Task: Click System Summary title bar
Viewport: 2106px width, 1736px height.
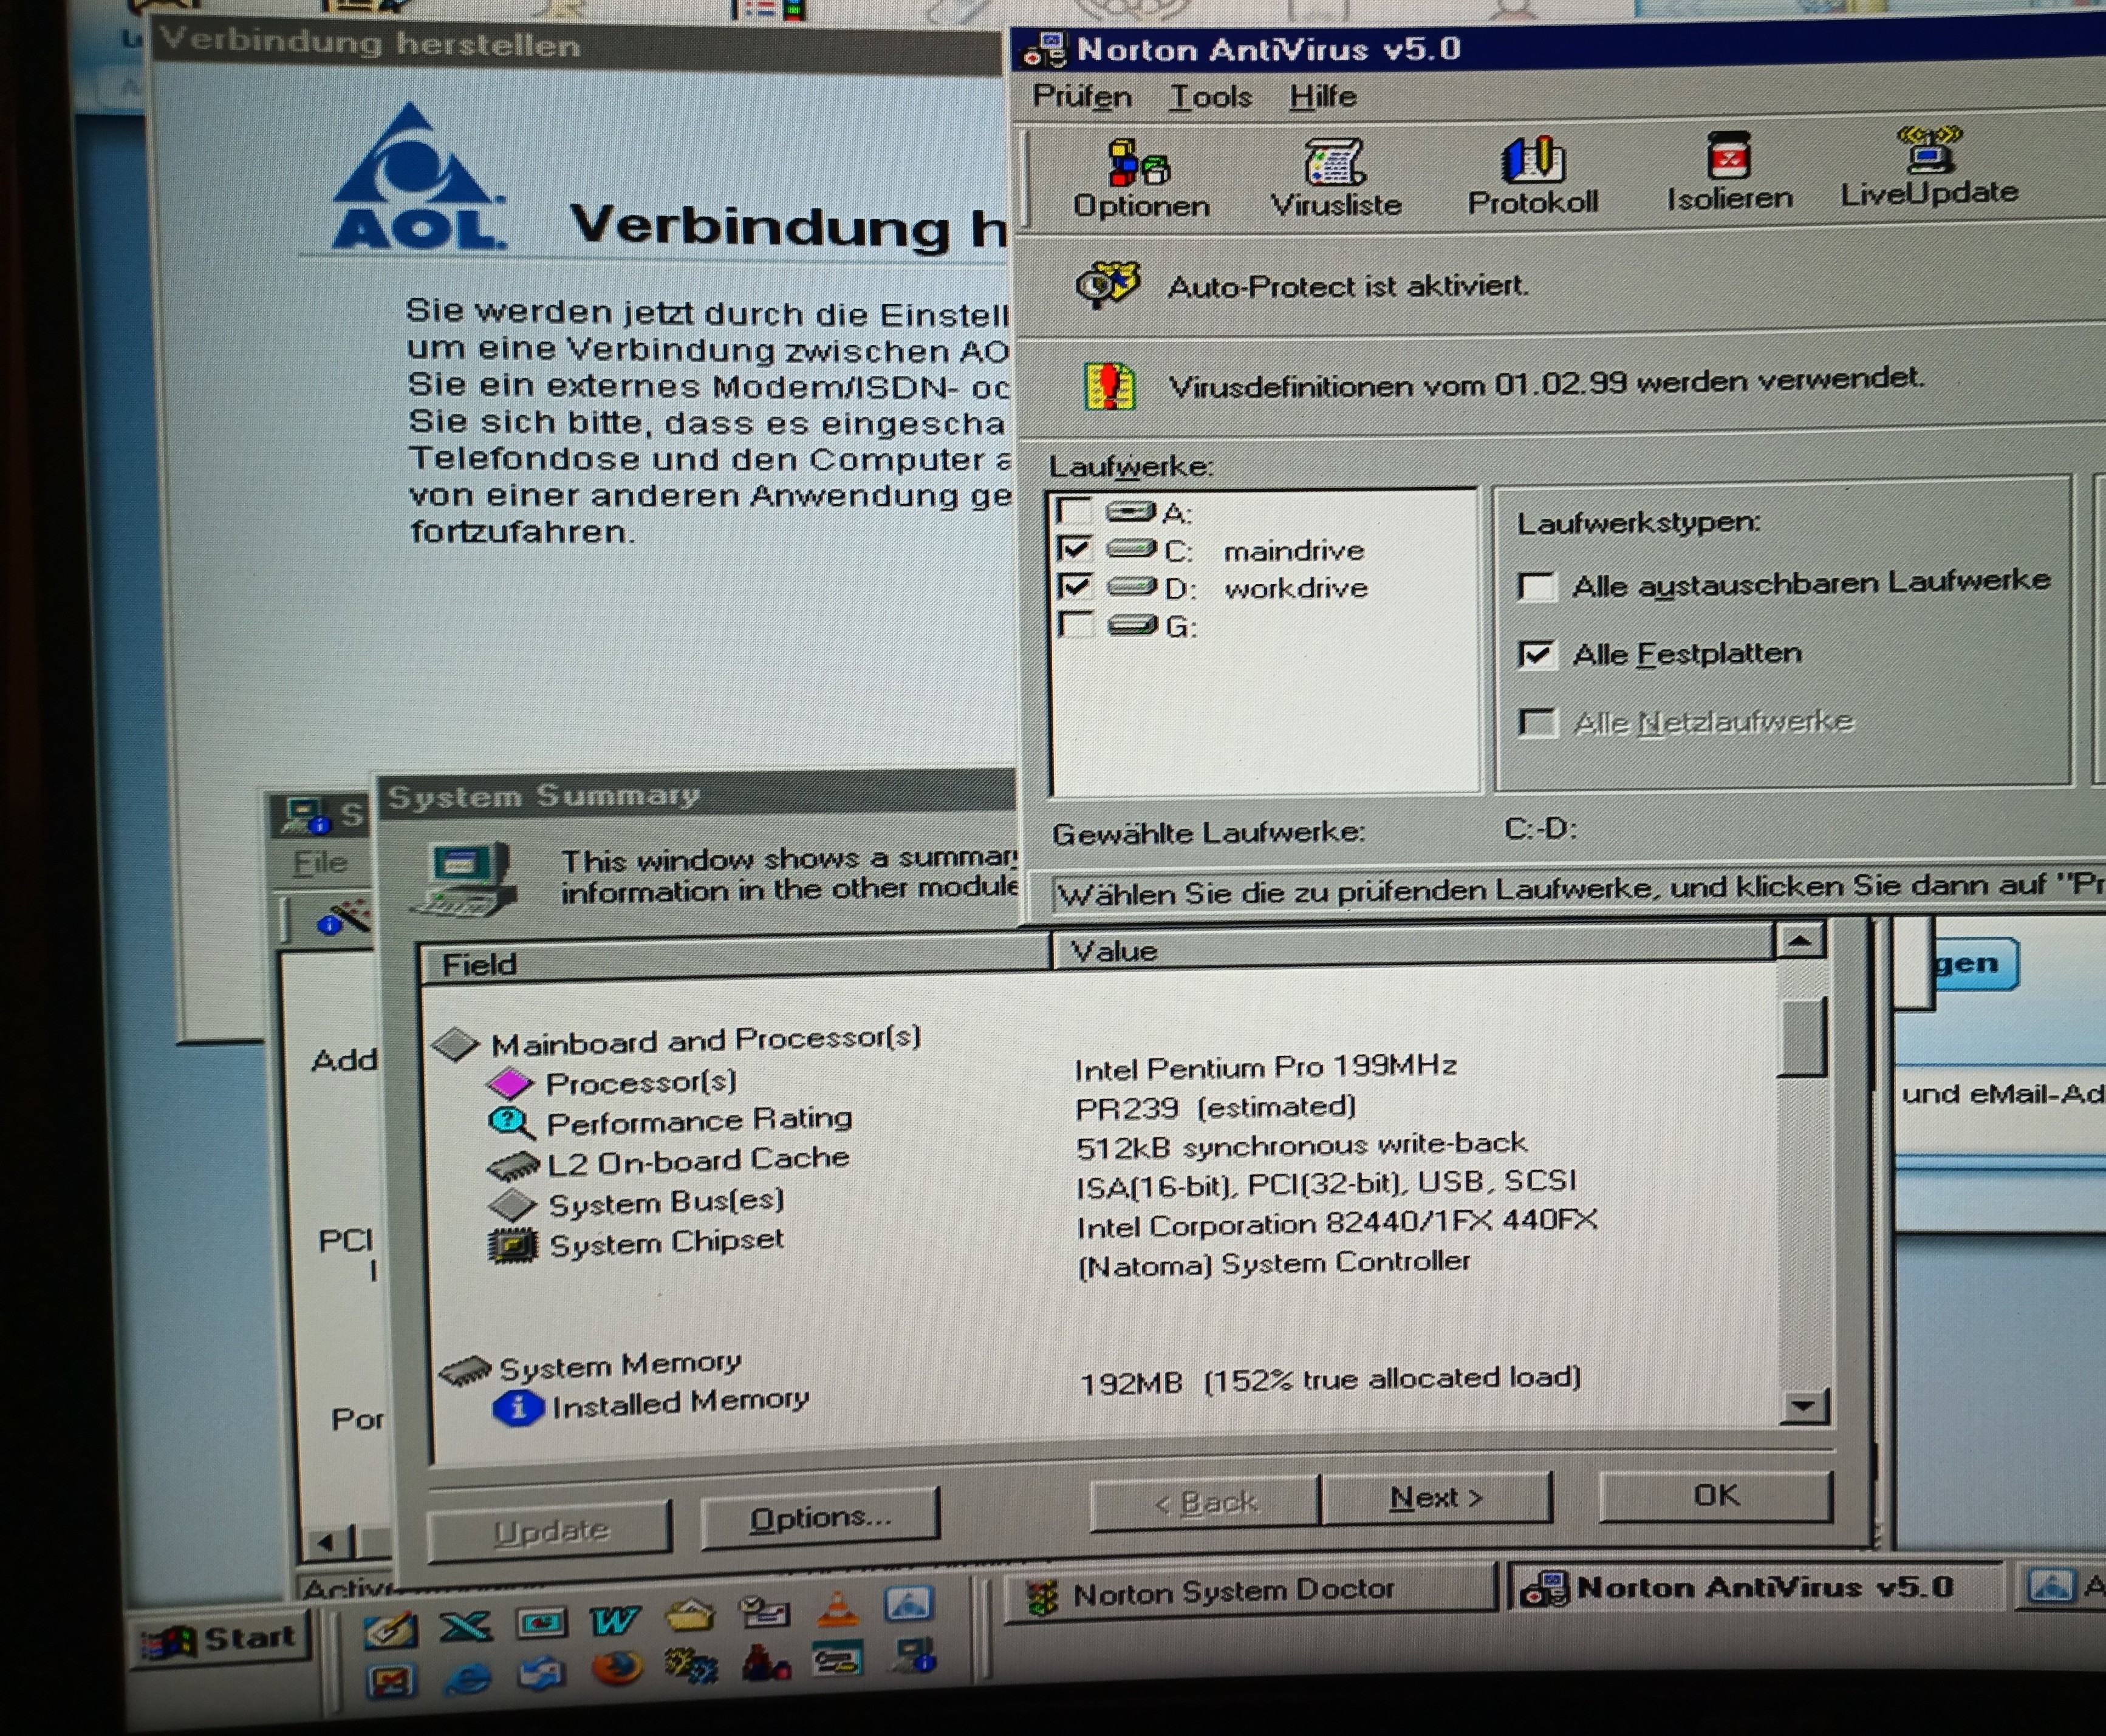Action: (696, 795)
